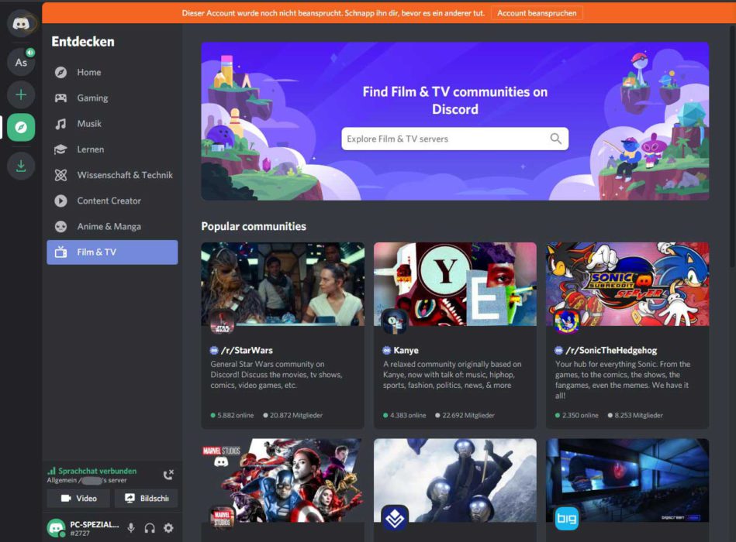Click the Account beanspruchen button
736x542 pixels.
[x=537, y=12]
